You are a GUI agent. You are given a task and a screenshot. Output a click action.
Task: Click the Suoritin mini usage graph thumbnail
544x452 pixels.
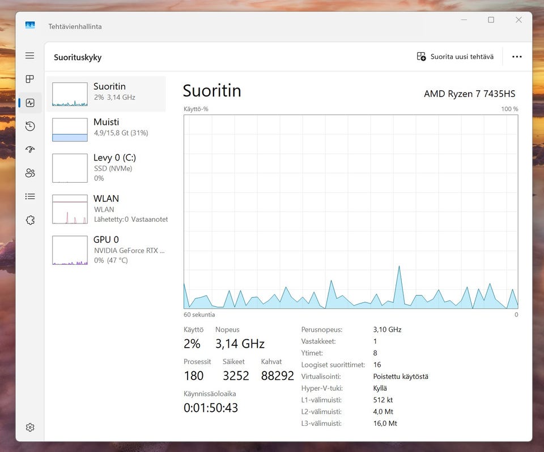[70, 94]
